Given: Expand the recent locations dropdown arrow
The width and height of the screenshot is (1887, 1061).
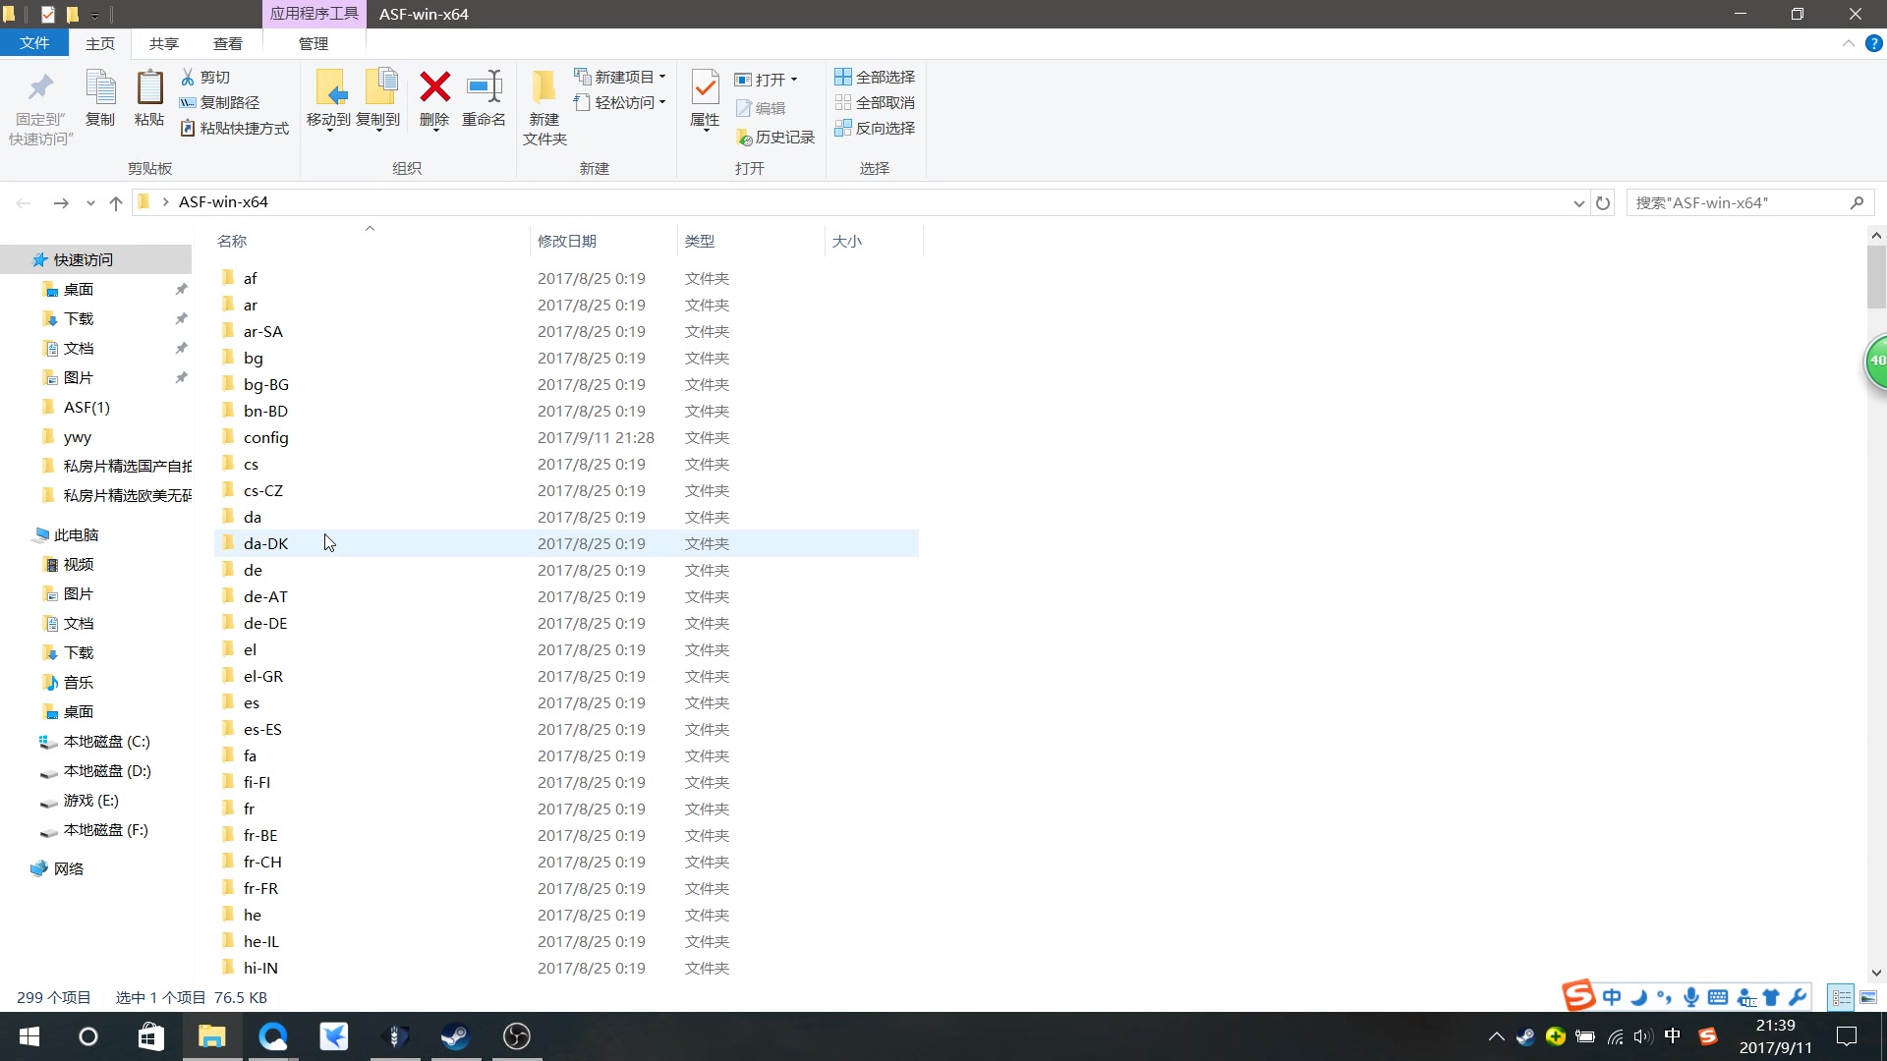Looking at the screenshot, I should 90,202.
